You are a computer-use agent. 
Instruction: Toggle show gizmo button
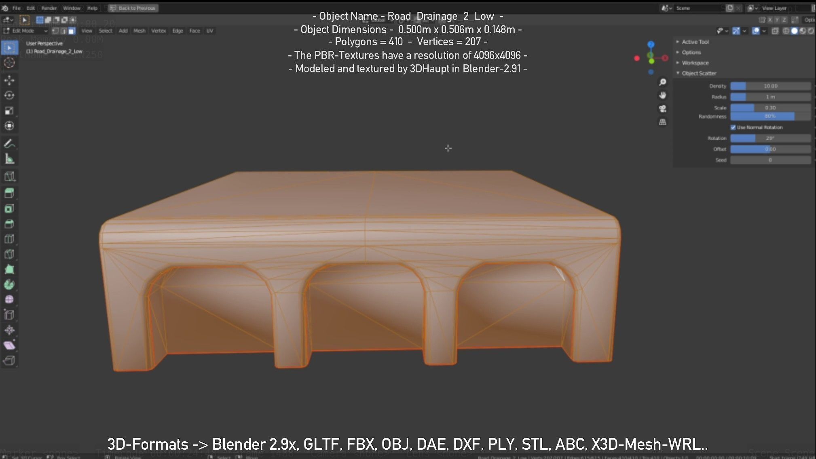(736, 31)
